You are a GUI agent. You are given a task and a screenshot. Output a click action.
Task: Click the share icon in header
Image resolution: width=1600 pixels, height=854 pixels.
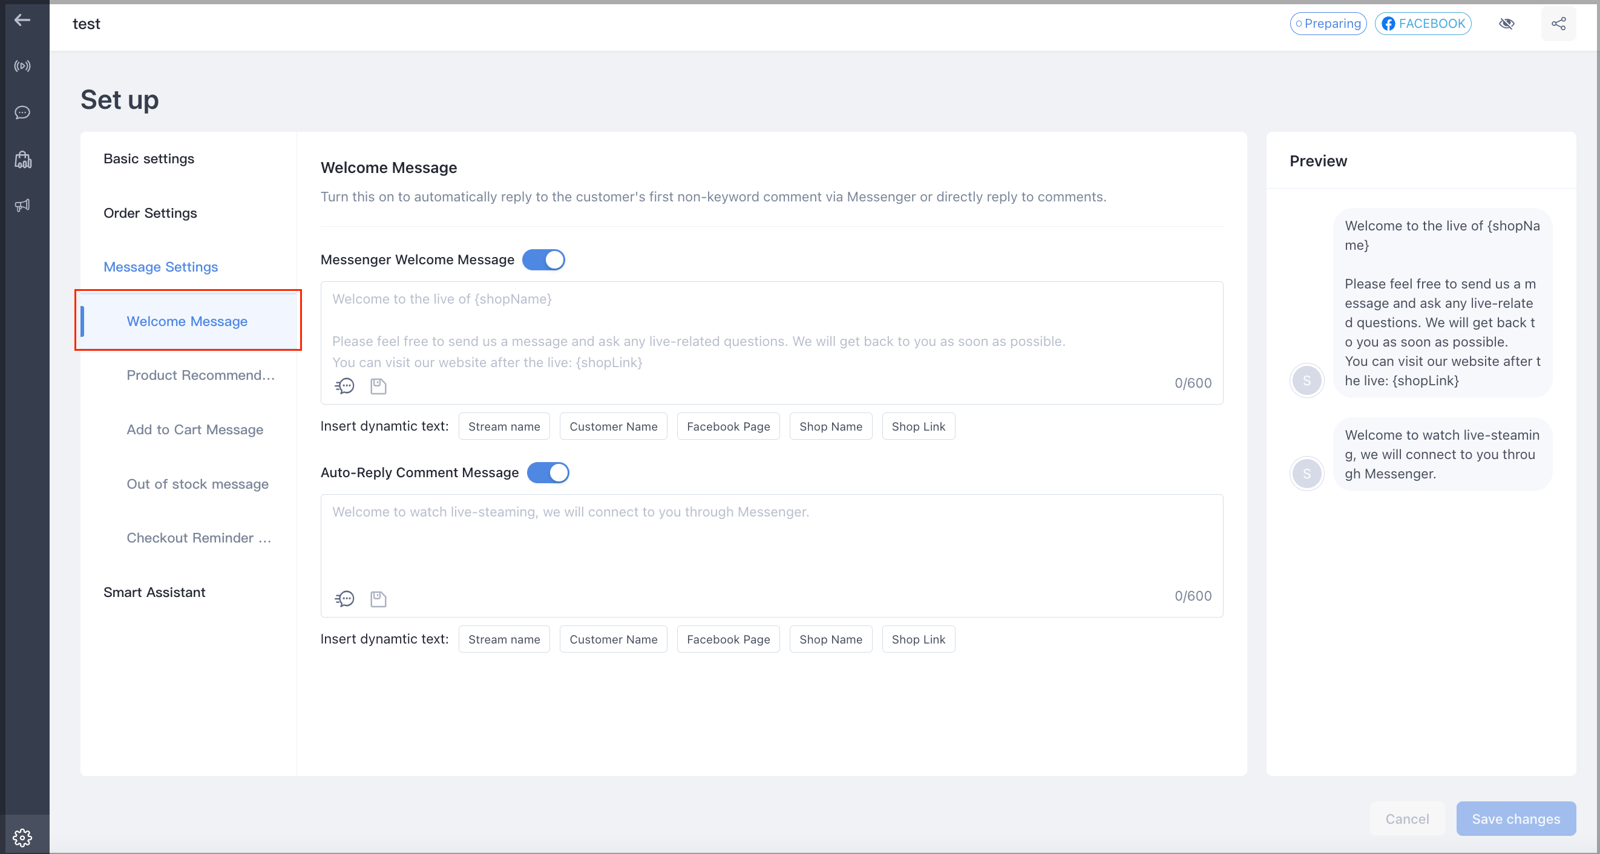point(1558,24)
